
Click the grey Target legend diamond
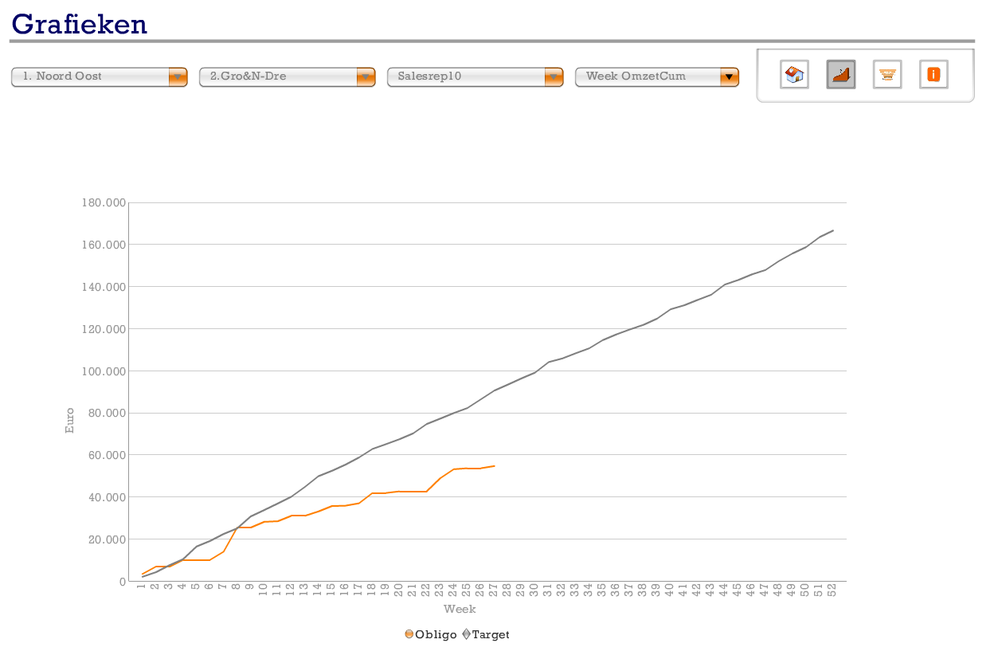(x=467, y=634)
